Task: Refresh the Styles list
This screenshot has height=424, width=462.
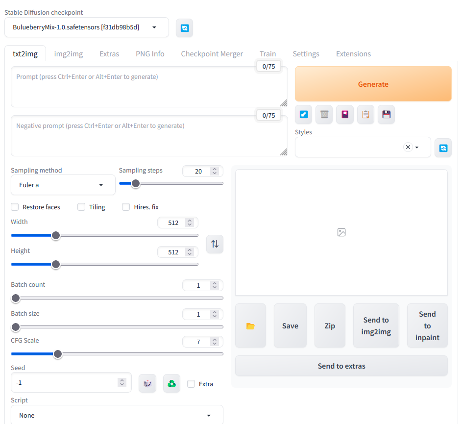Action: click(x=443, y=148)
